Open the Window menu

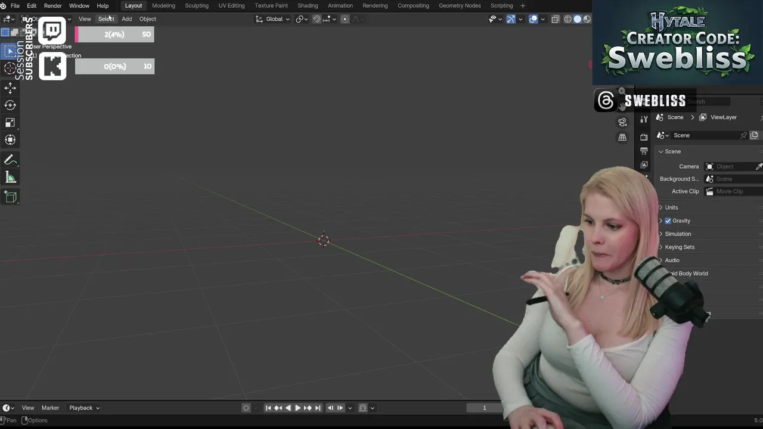point(79,5)
